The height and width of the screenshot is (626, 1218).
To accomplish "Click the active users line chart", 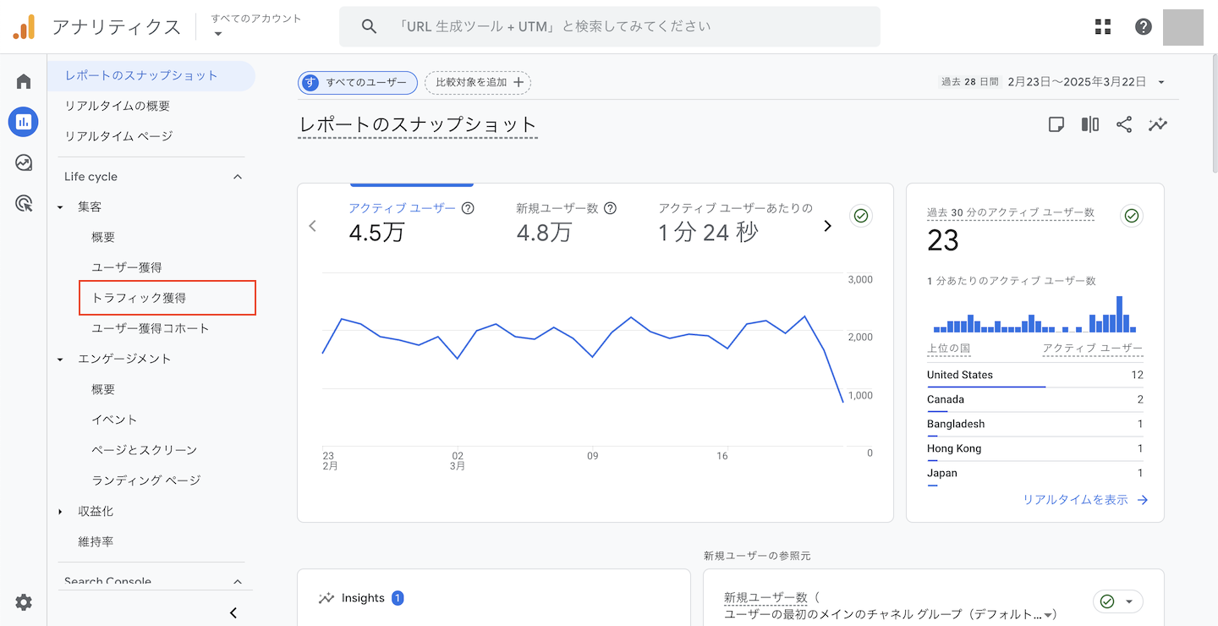I will [x=583, y=360].
